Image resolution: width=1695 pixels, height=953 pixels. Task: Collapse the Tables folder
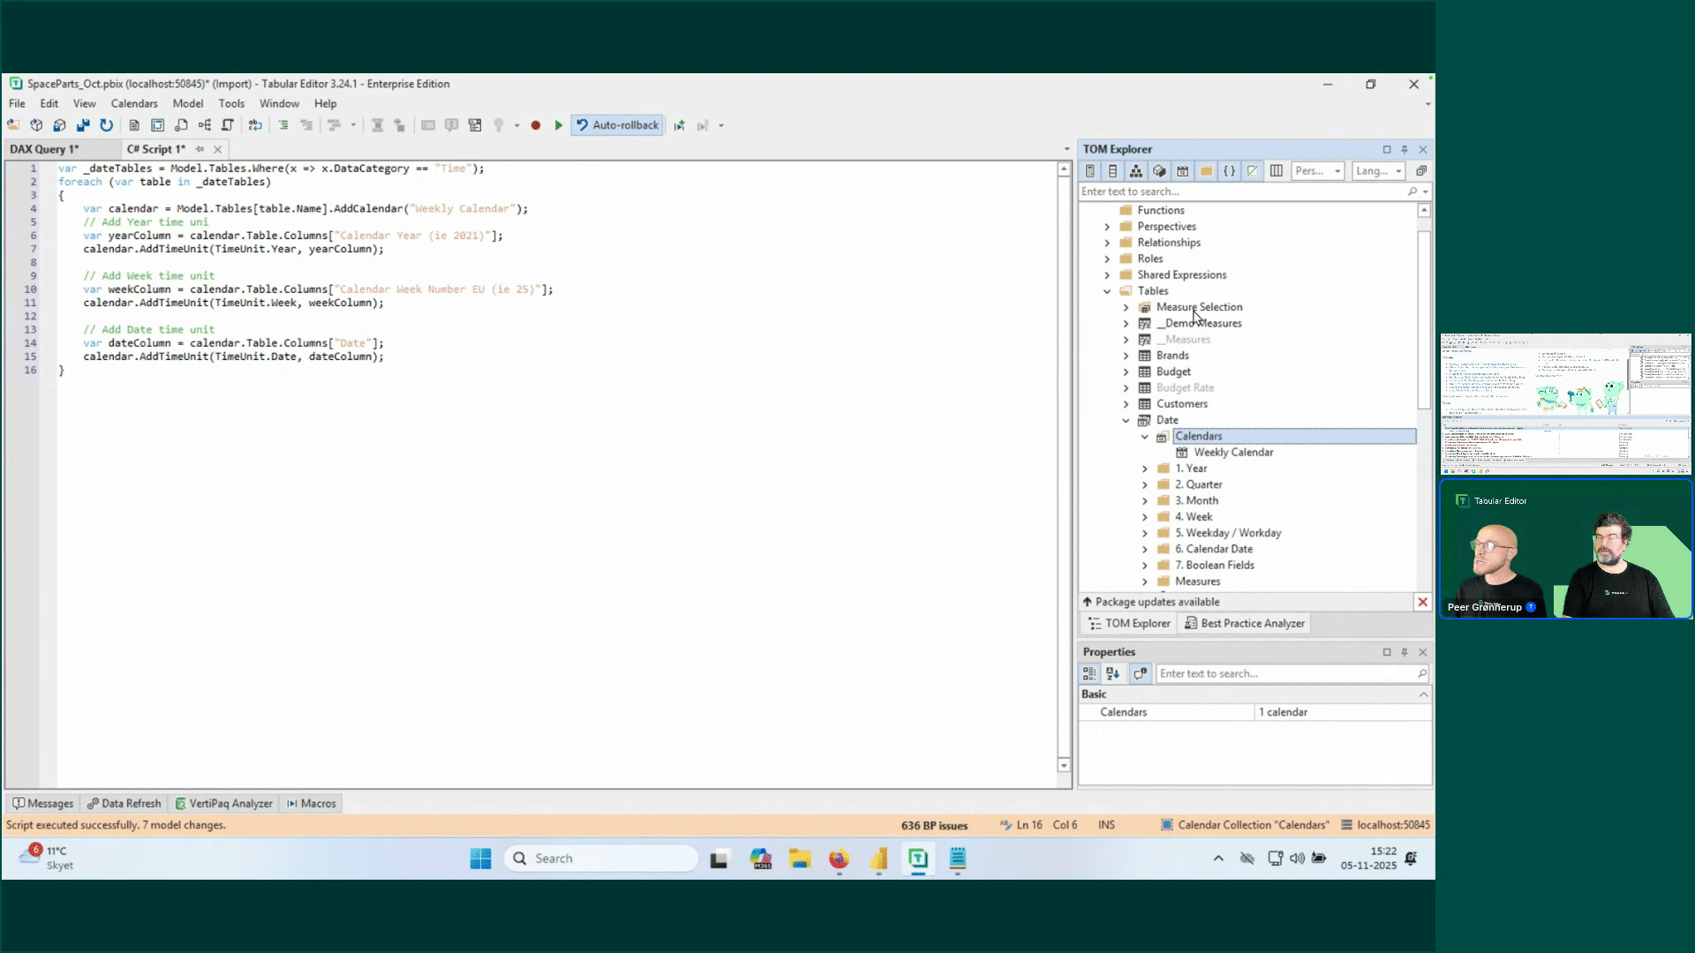tap(1107, 291)
